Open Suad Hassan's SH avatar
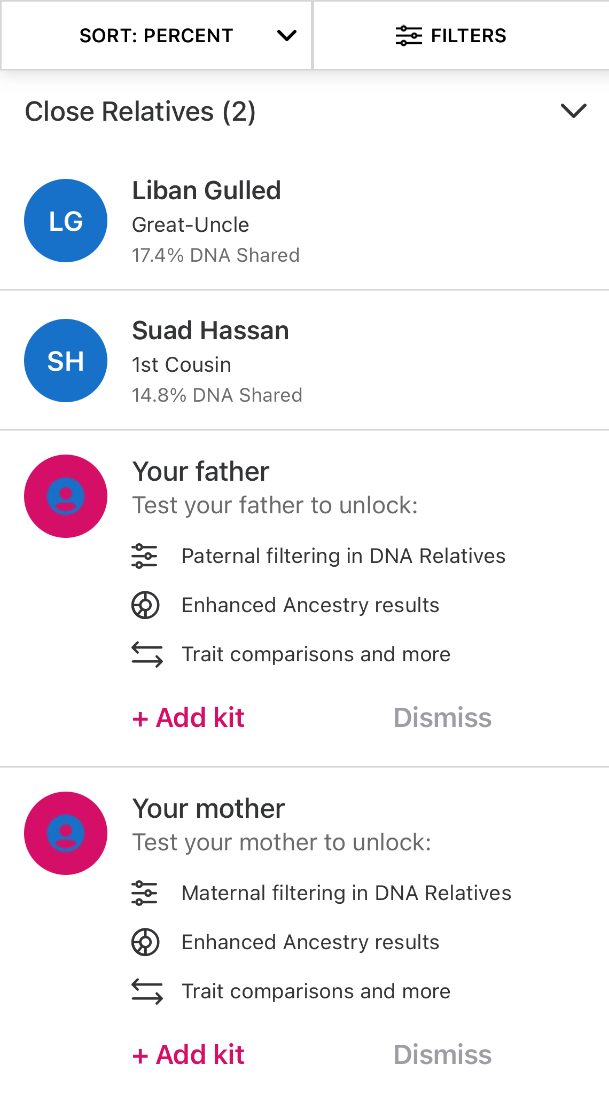Image resolution: width=609 pixels, height=1095 pixels. 66,361
